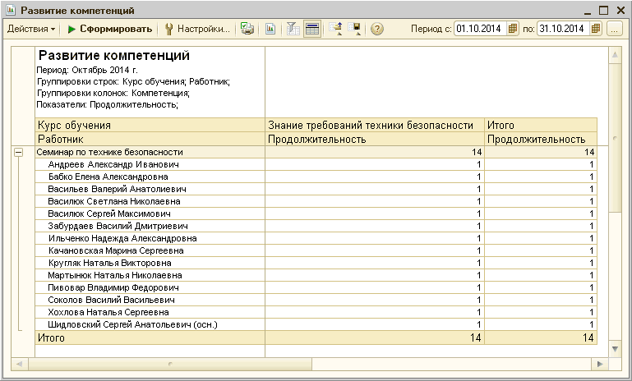Viewport: 632px width, 381px height.
Task: Close the Развитие компетенций window
Action: coord(620,11)
